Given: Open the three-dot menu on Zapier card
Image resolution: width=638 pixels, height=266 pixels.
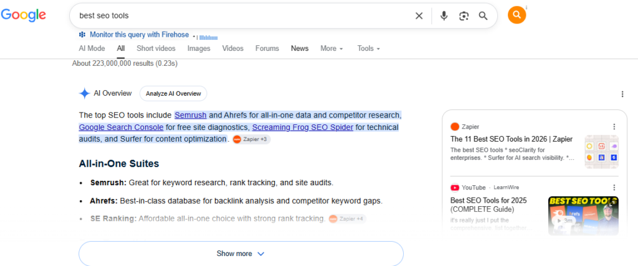Looking at the screenshot, I should [x=614, y=126].
